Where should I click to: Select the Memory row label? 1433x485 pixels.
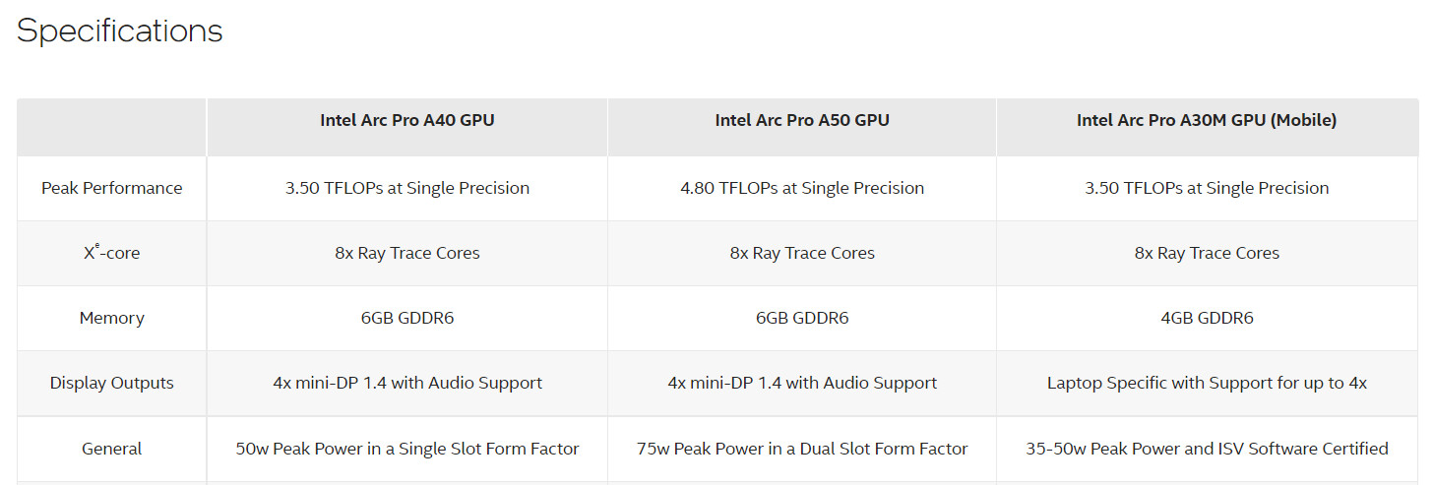click(x=111, y=318)
